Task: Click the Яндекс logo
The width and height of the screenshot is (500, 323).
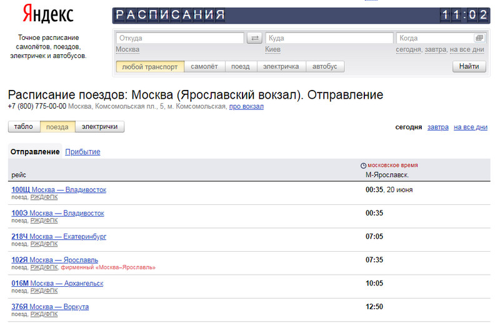Action: point(48,14)
